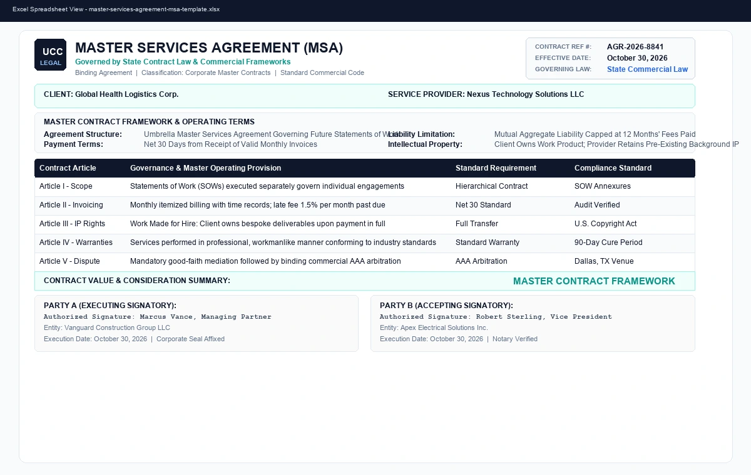Click the AAA Arbitration cell
The image size is (751, 475).
(481, 261)
